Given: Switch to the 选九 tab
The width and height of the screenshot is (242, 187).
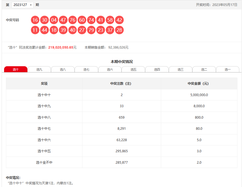Looking at the screenshot, I should [39, 69].
